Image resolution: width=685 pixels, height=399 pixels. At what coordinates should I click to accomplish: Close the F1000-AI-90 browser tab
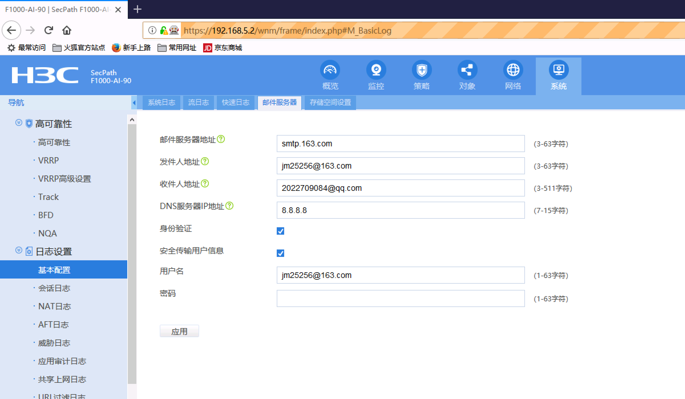pos(118,10)
